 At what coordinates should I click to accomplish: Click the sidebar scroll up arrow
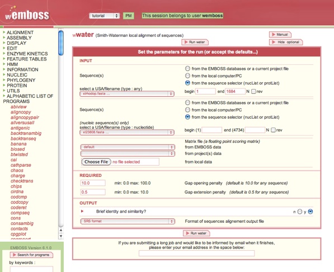(x=61, y=230)
